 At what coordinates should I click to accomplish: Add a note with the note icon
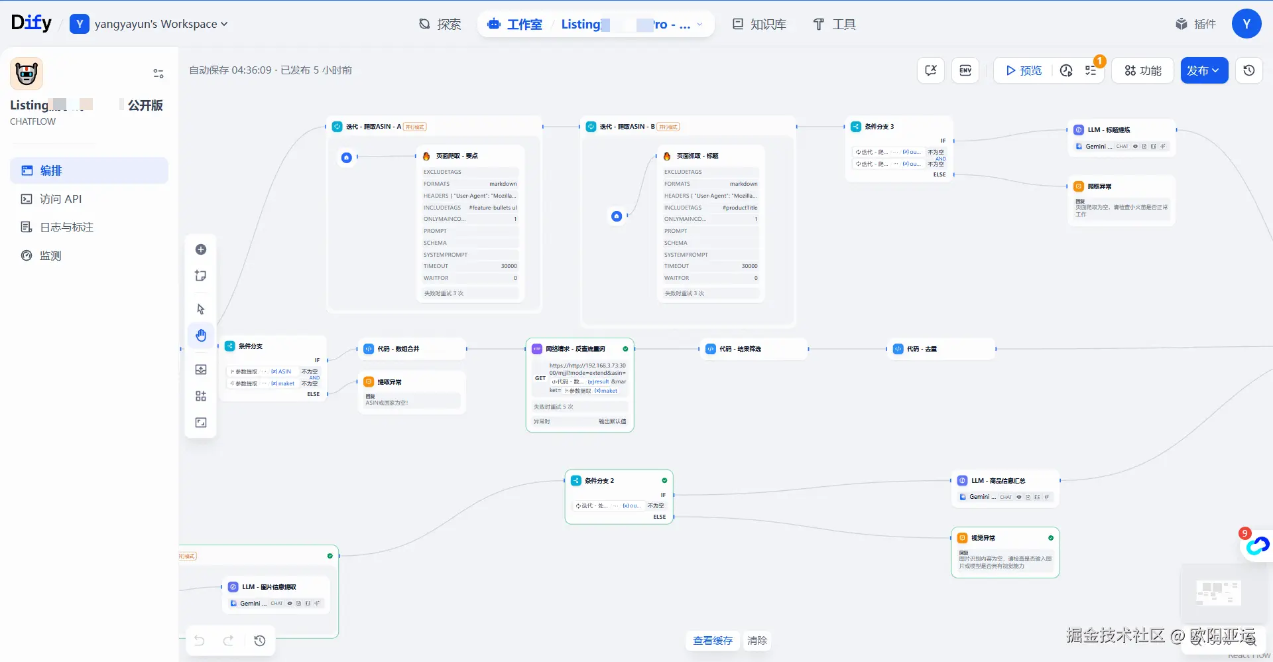(x=201, y=276)
